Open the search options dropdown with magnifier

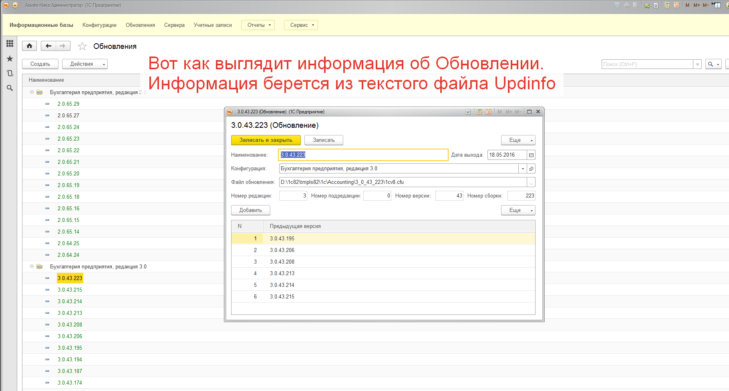click(x=713, y=64)
